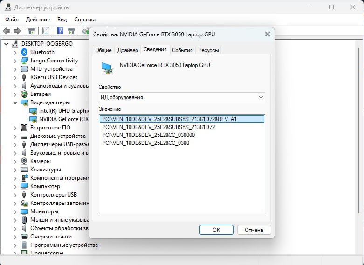The width and height of the screenshot is (364, 265).
Task: Expand the Контроллеры USB category
Action: [x=15, y=195]
